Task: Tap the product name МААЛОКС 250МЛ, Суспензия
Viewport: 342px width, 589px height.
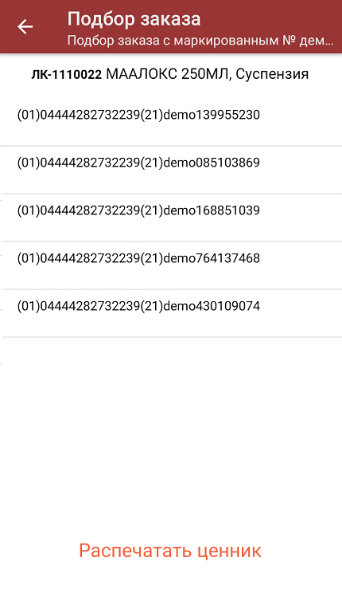Action: [x=208, y=74]
